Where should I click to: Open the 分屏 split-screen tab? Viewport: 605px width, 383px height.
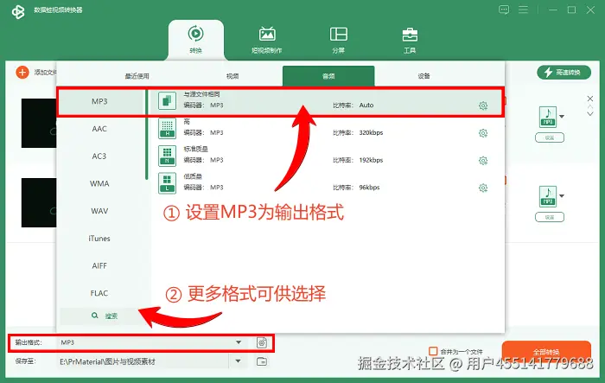[339, 40]
